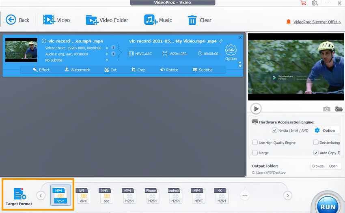Screen dimensions: 345x213
Task: Open the codec Option gear
Action: click(x=231, y=53)
